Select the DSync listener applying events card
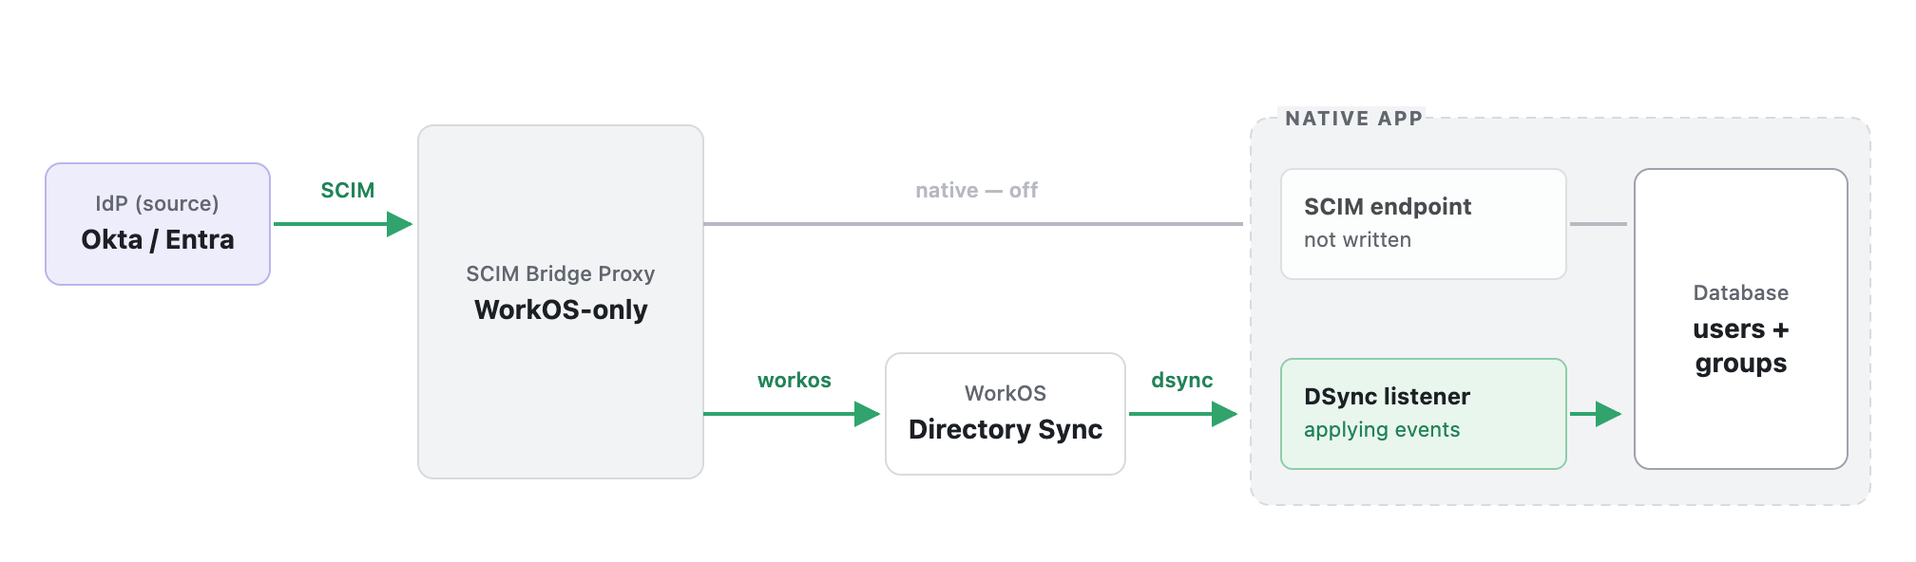Screen dimensions: 1916x562 pos(1424,414)
